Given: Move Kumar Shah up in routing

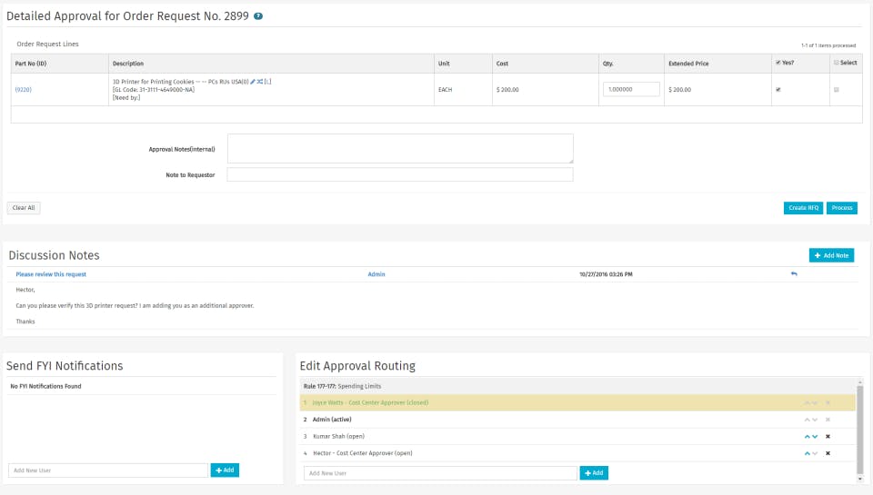Looking at the screenshot, I should [807, 436].
